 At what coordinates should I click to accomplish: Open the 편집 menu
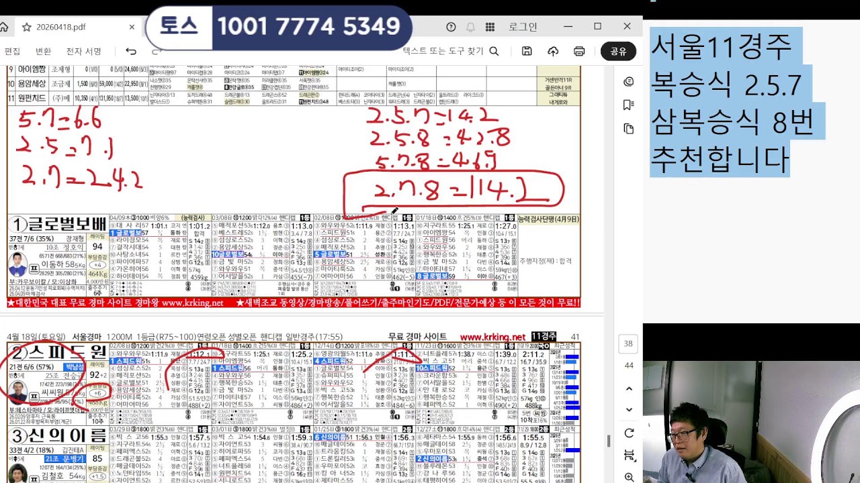pyautogui.click(x=12, y=51)
